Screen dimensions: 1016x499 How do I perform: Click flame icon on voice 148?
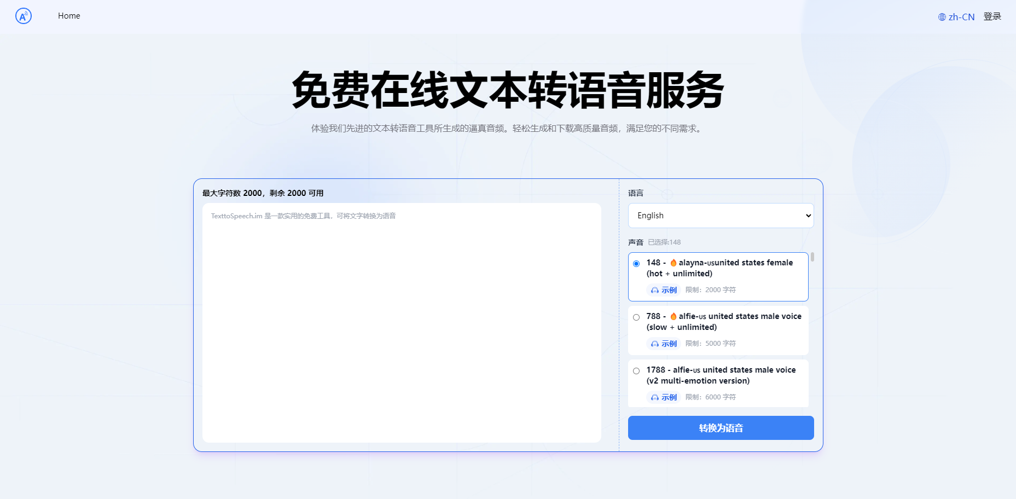tap(674, 263)
